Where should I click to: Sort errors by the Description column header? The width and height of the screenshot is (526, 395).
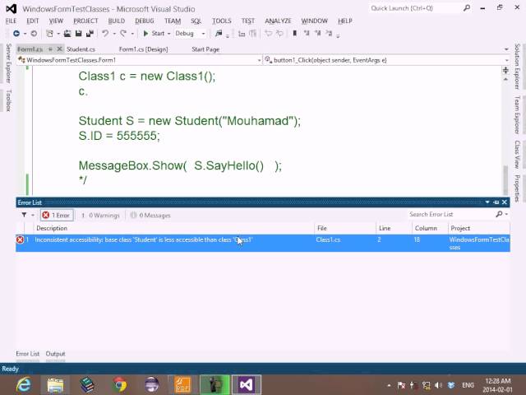(52, 228)
